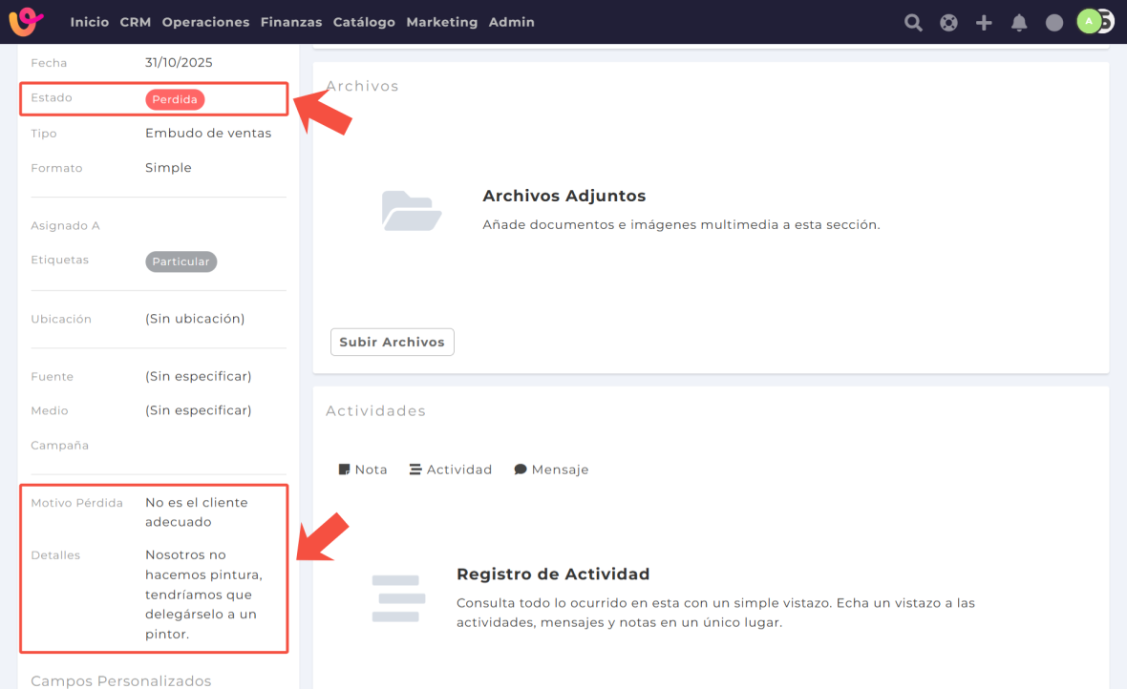Screen dimensions: 1127x689
Task: Switch to the Actividad tab
Action: [x=450, y=470]
